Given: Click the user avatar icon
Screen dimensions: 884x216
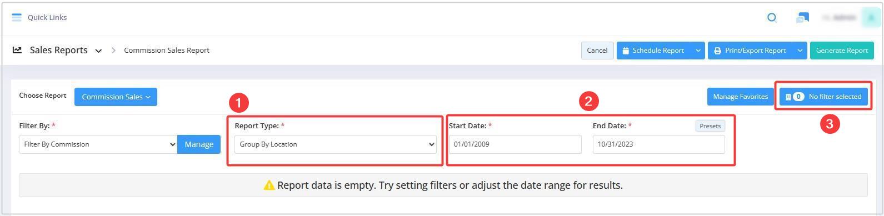Looking at the screenshot, I should click(871, 18).
